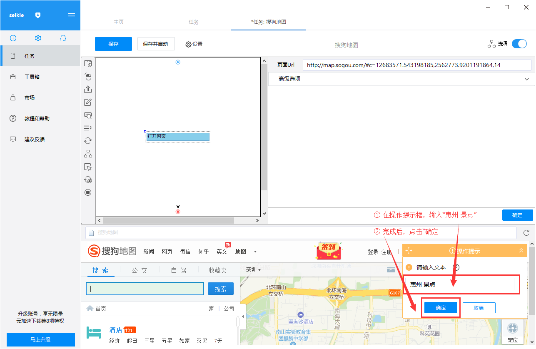Open the hamburger menu beside selkie

coord(72,15)
